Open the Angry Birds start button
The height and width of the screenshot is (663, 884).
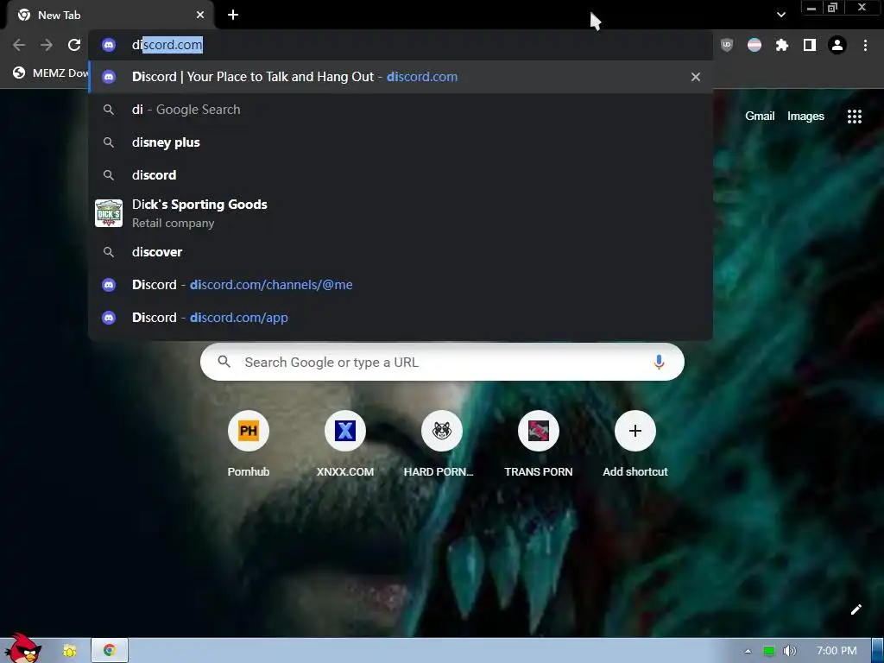coord(22,647)
